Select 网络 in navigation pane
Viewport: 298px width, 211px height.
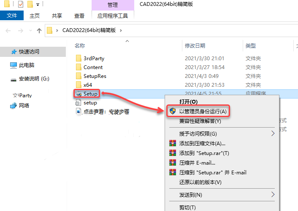(x=24, y=105)
